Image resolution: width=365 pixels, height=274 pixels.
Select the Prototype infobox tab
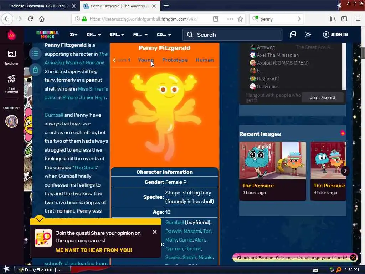(175, 60)
